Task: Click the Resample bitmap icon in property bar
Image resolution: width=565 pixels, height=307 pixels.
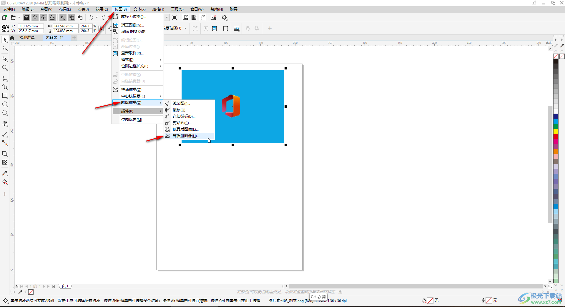Action: click(215, 28)
